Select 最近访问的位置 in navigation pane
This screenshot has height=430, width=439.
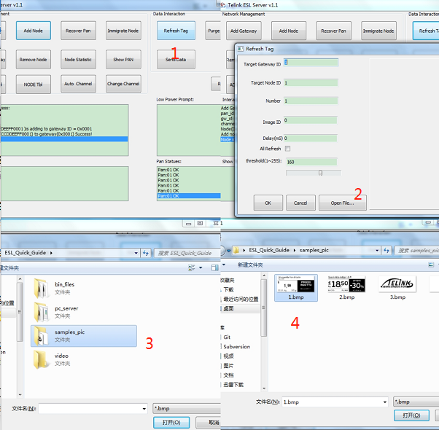tap(241, 299)
